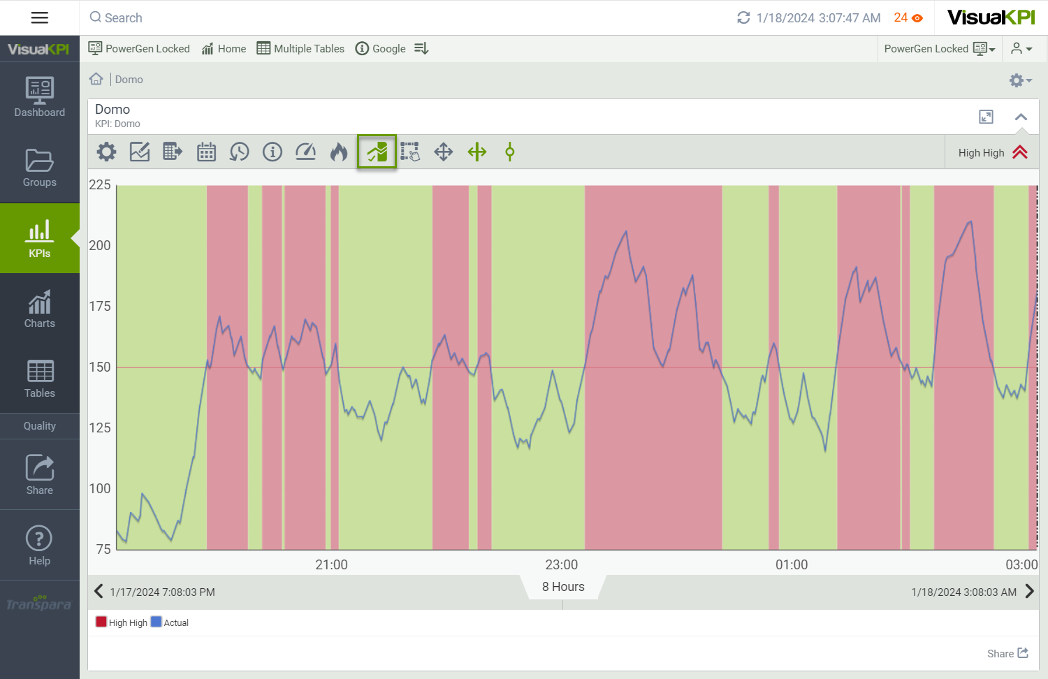Viewport: 1048px width, 679px height.
Task: Click the flame heat map icon
Action: point(339,152)
